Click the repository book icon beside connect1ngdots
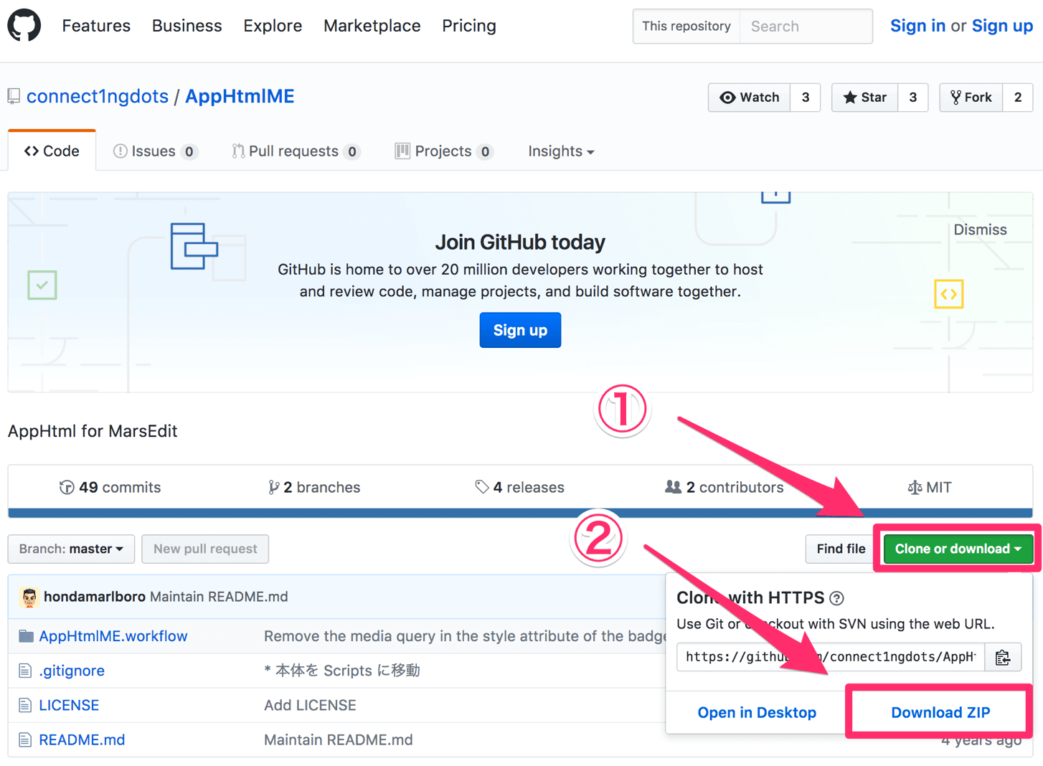This screenshot has width=1043, height=766. tap(14, 96)
